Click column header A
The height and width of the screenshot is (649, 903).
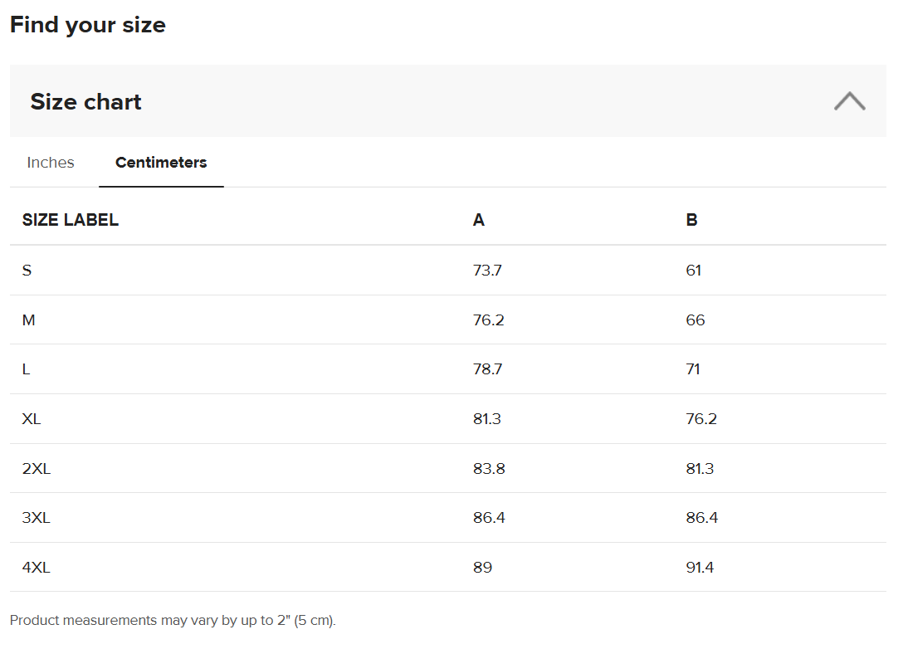[x=479, y=220]
